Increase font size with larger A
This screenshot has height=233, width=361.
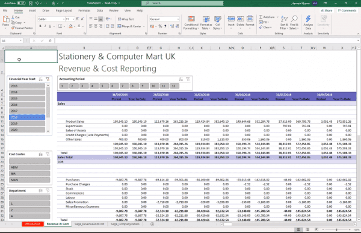[x=78, y=19]
